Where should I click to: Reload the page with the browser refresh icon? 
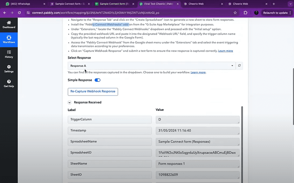tap(19, 13)
